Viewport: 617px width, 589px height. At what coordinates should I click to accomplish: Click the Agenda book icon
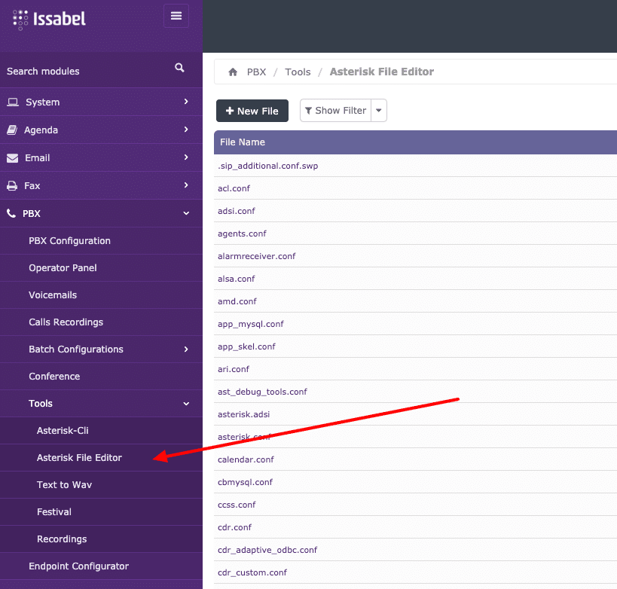12,130
